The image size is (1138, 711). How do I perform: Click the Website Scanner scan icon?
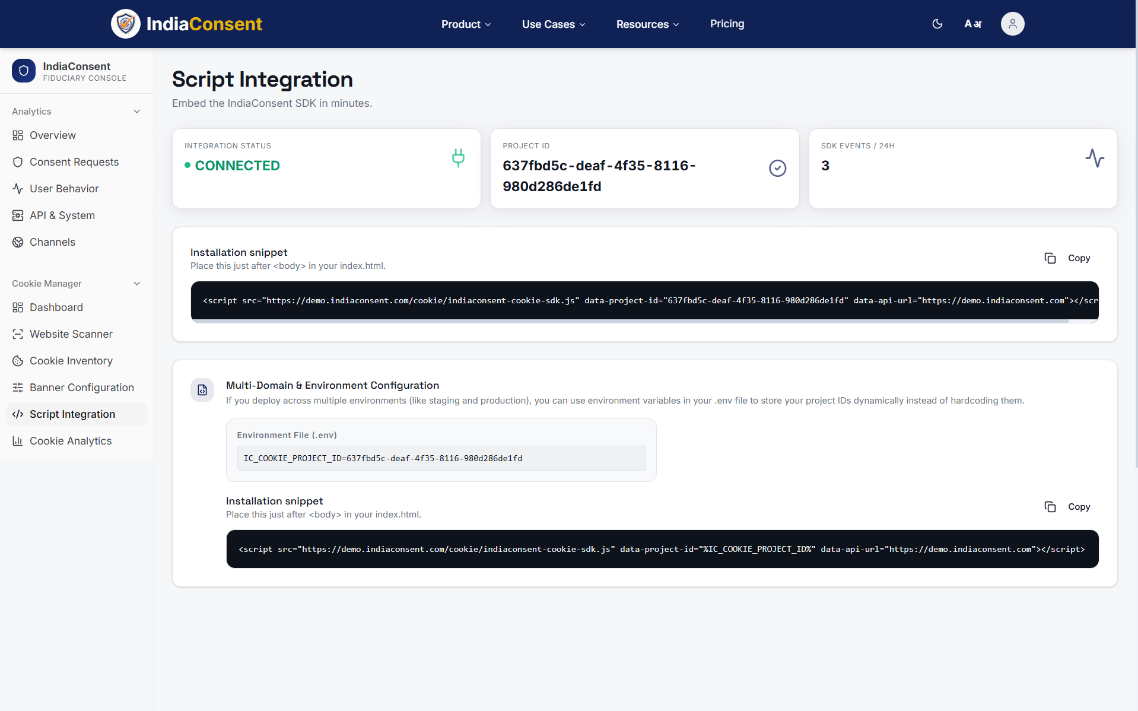pos(18,334)
